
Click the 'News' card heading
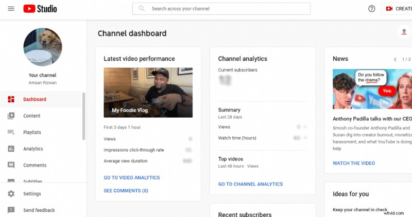point(340,59)
